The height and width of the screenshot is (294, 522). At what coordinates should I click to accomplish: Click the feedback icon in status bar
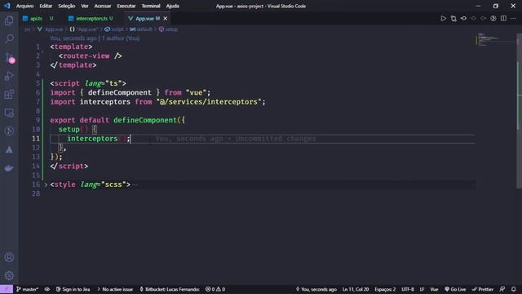point(502,289)
